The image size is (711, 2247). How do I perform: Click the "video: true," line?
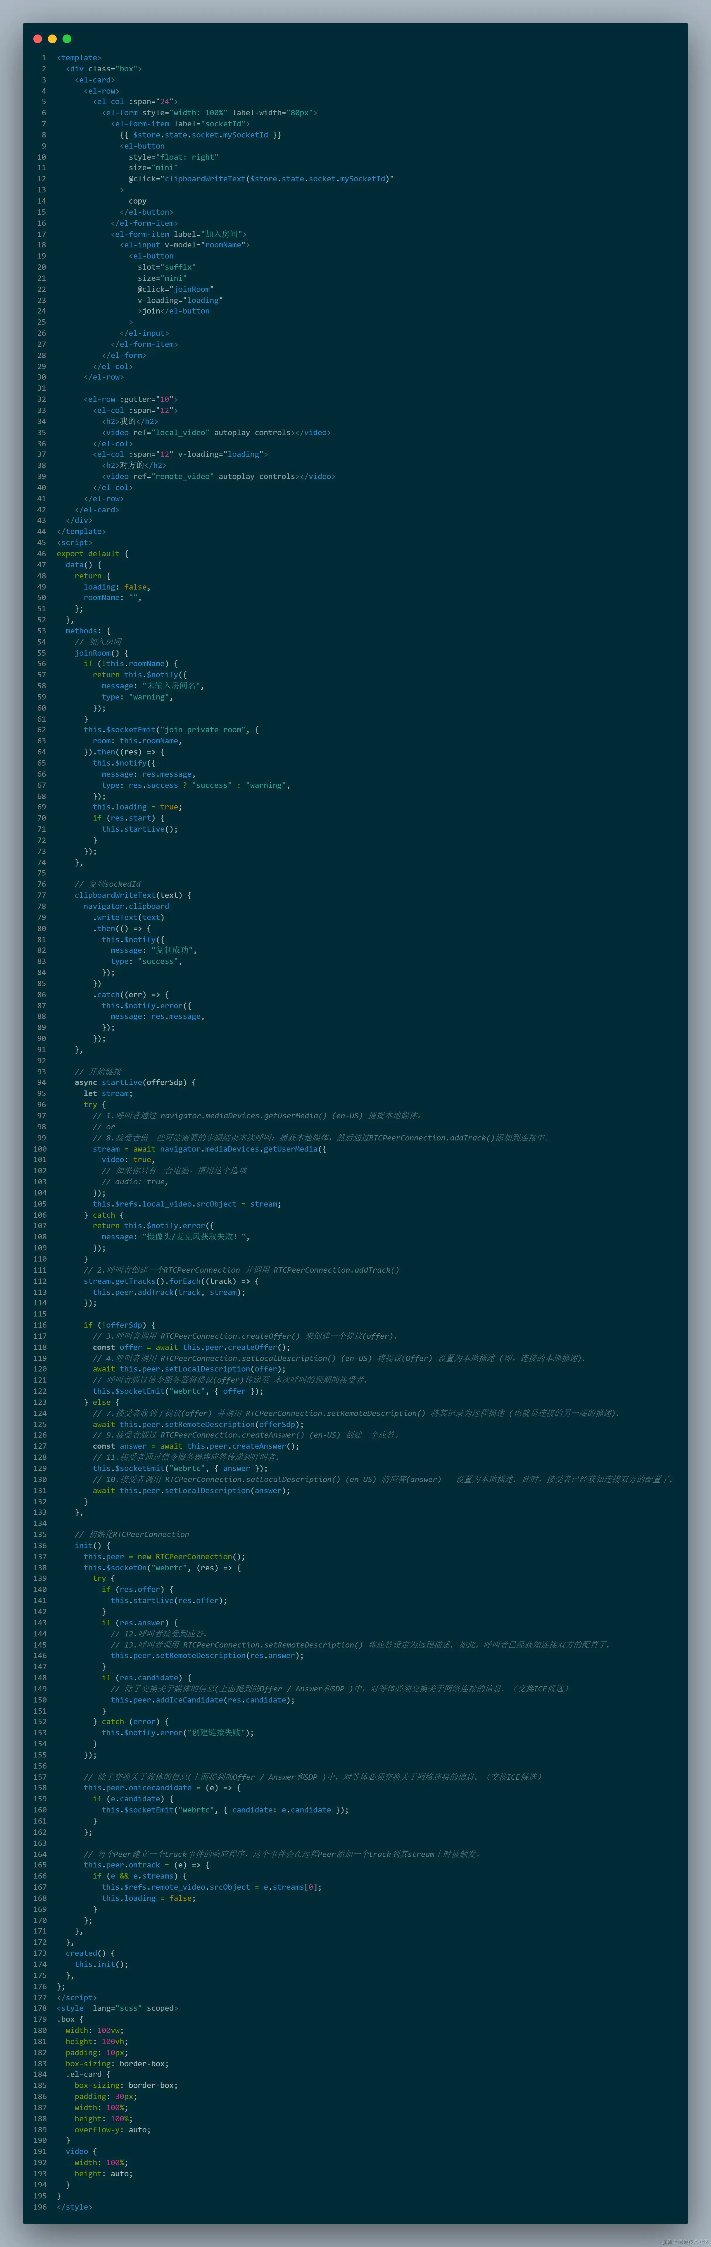[x=128, y=1160]
